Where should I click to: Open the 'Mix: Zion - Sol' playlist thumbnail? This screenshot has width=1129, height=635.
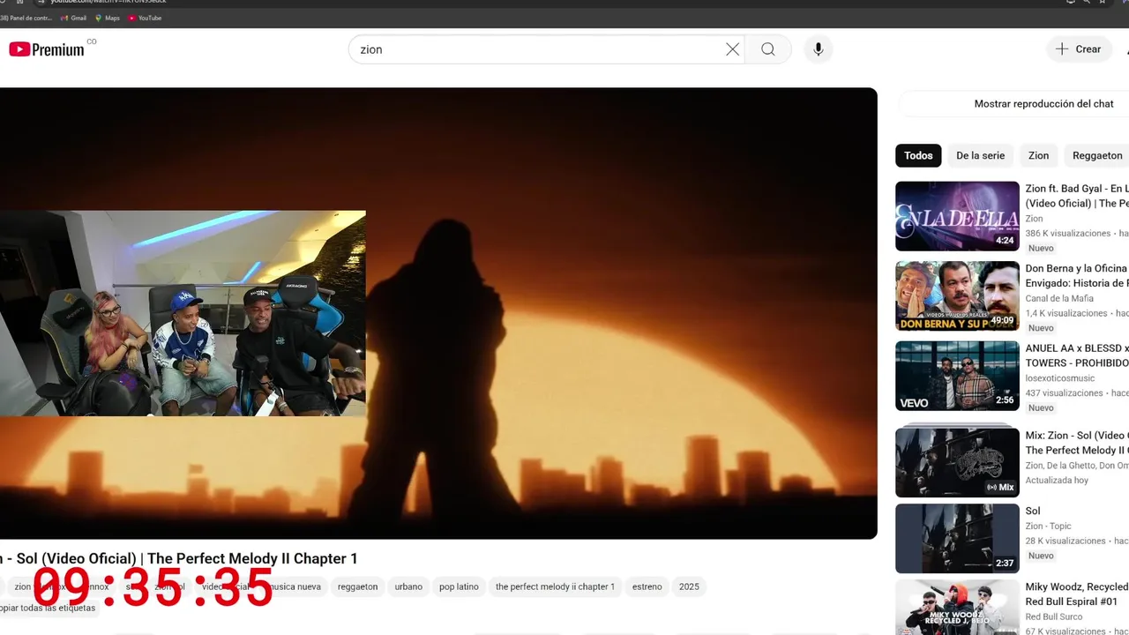point(957,462)
